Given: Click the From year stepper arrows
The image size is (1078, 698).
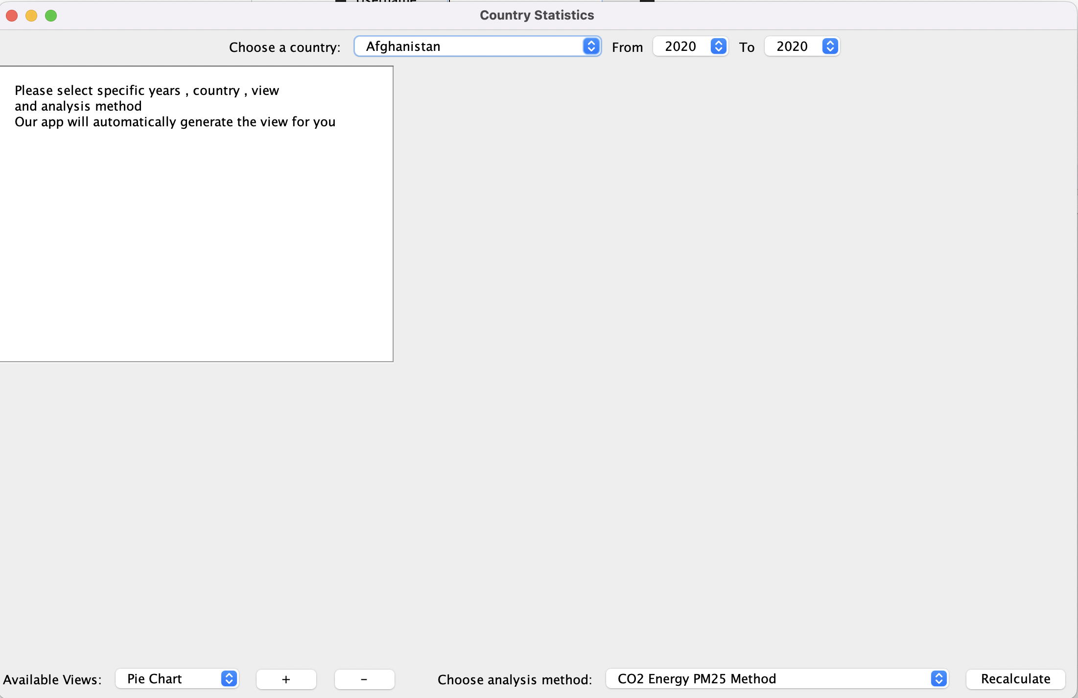Looking at the screenshot, I should [x=718, y=46].
